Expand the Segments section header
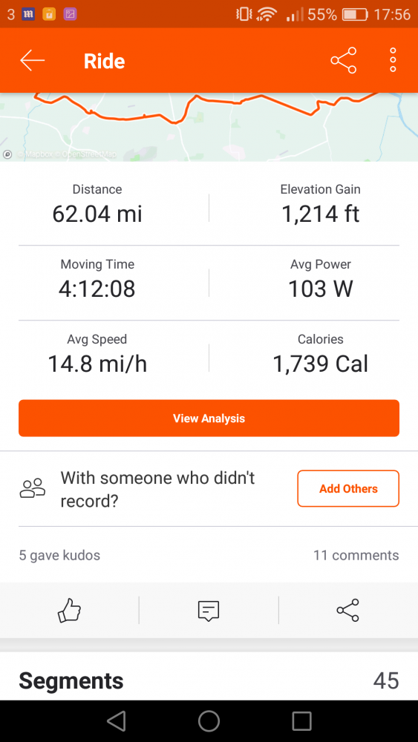Image resolution: width=418 pixels, height=742 pixels. (209, 680)
